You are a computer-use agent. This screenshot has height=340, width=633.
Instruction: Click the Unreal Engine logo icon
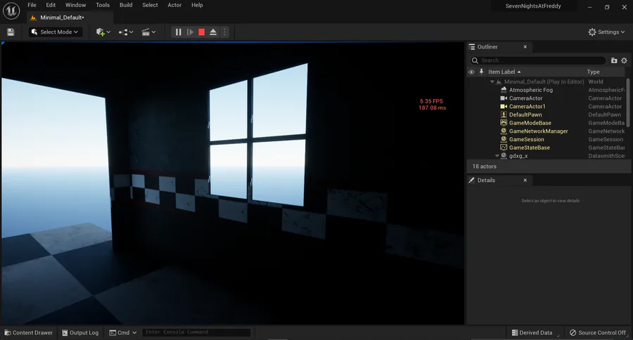(x=11, y=11)
